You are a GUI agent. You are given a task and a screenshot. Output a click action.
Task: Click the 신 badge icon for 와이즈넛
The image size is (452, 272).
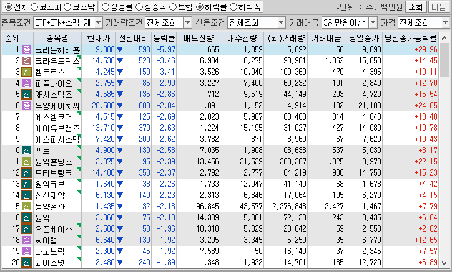27,263
